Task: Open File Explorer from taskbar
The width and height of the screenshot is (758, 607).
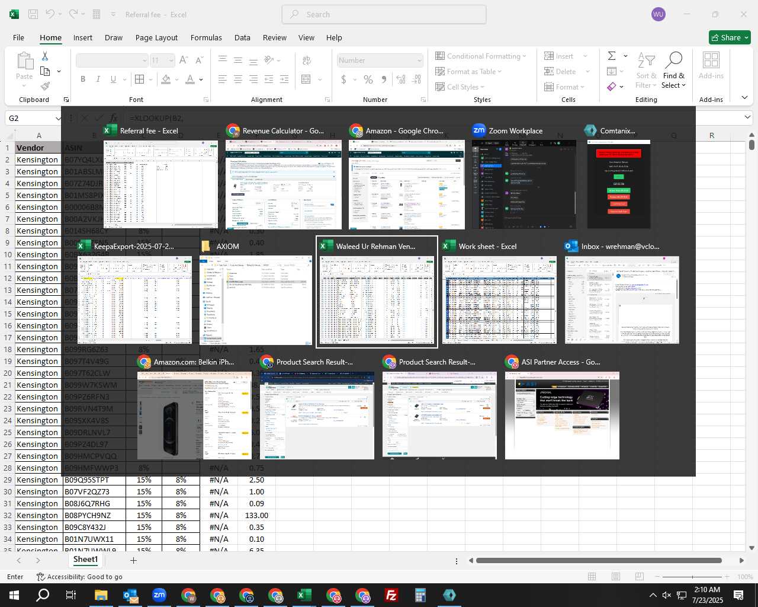Action: pos(101,595)
